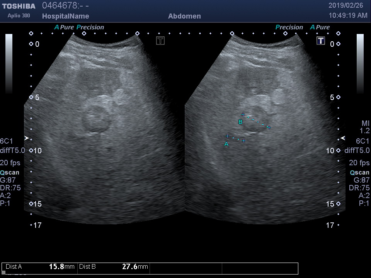Screen dimensions: 371x278
Task: Click the dimmed T icon on left image
Action: (160, 41)
